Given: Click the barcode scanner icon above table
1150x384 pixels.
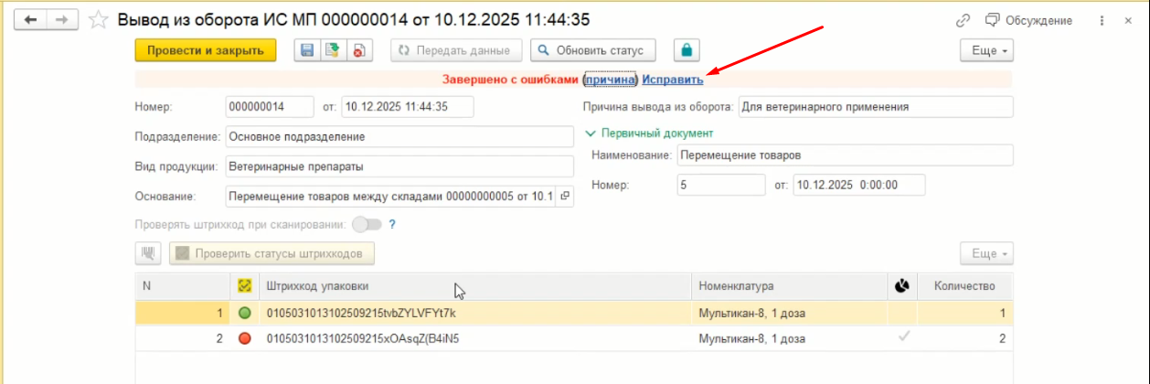Looking at the screenshot, I should 148,253.
